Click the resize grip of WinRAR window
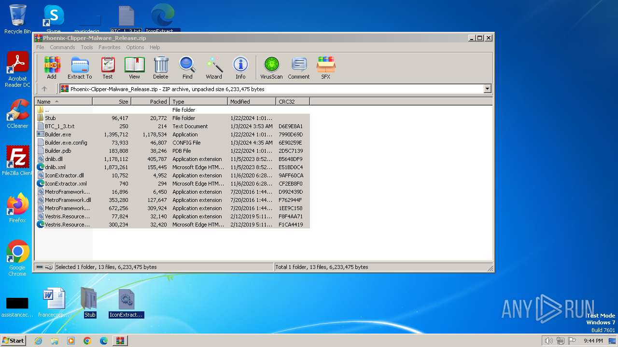 pos(490,268)
